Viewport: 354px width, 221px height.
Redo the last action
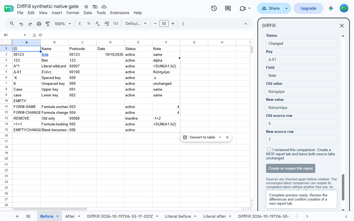coord(30,24)
